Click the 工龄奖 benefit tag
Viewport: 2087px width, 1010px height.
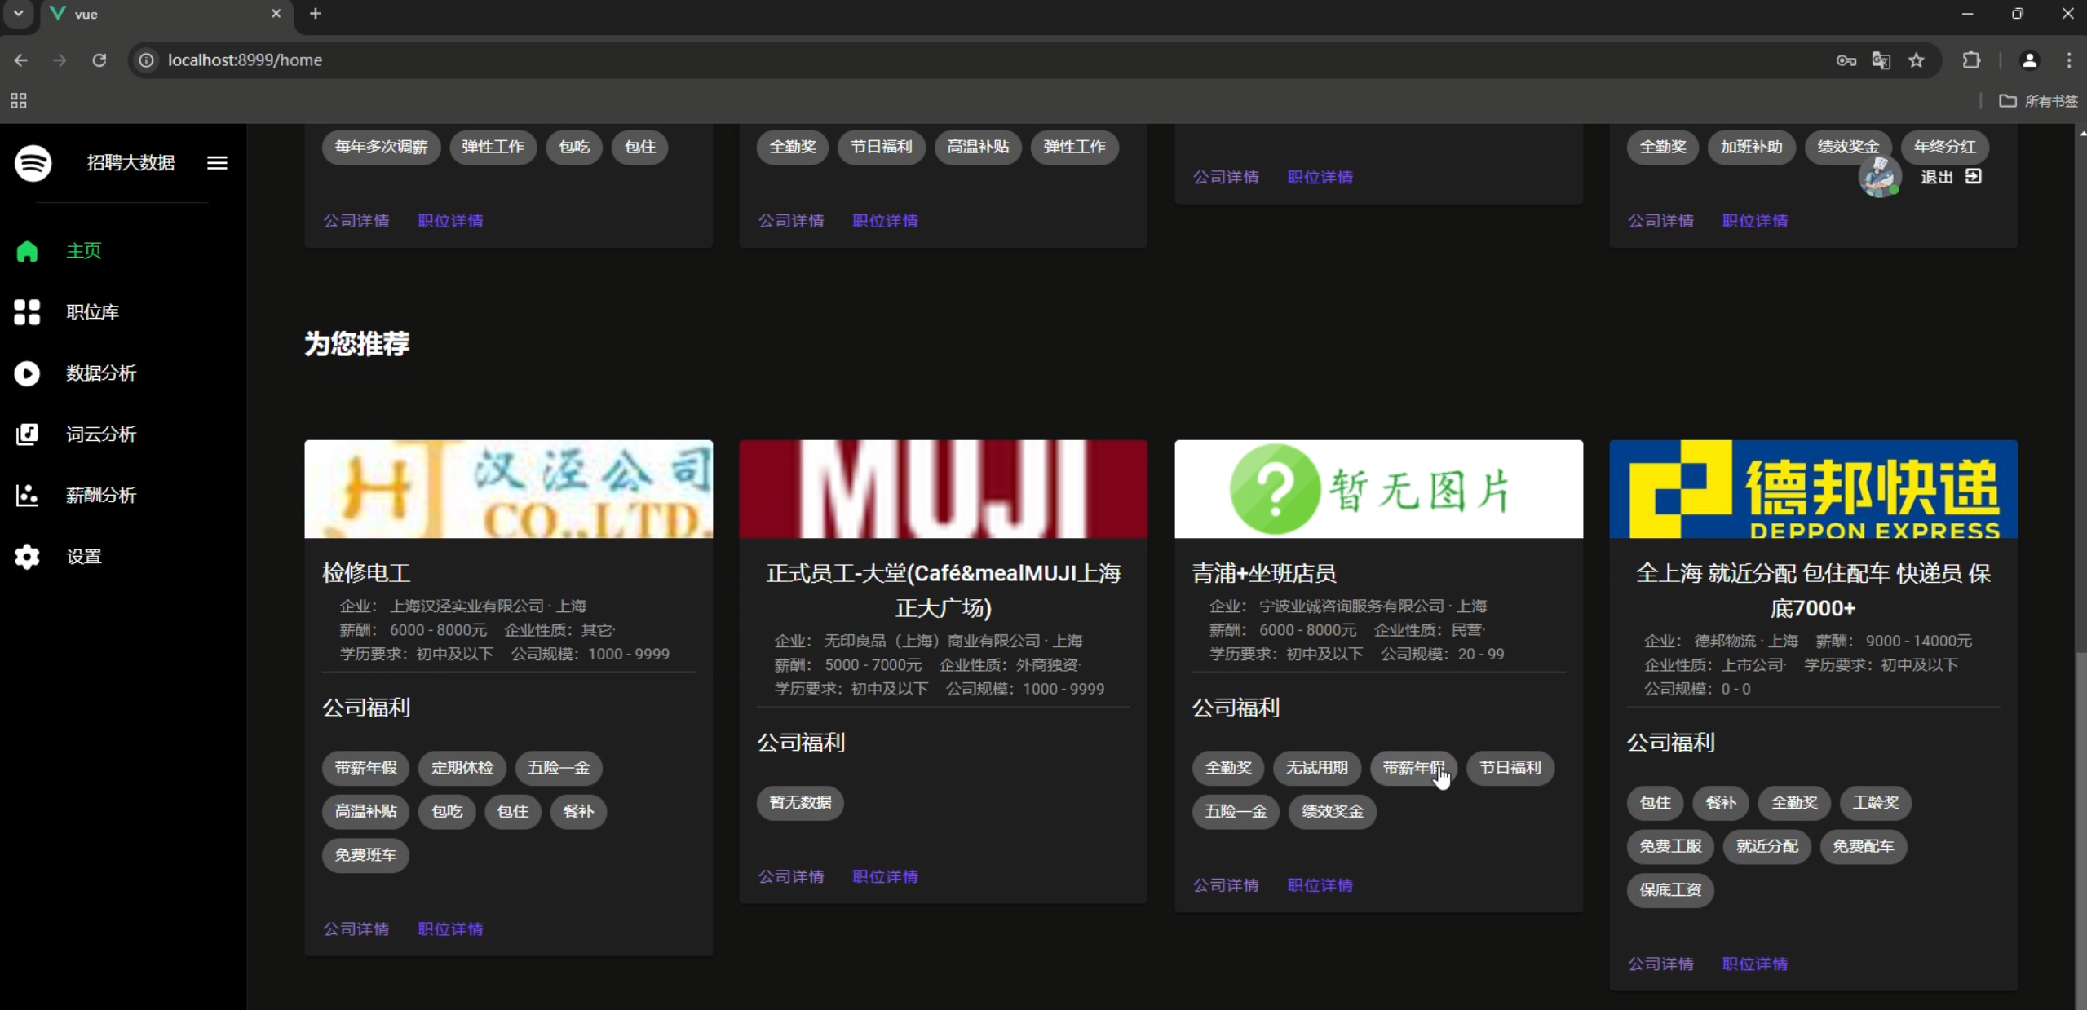pos(1876,803)
